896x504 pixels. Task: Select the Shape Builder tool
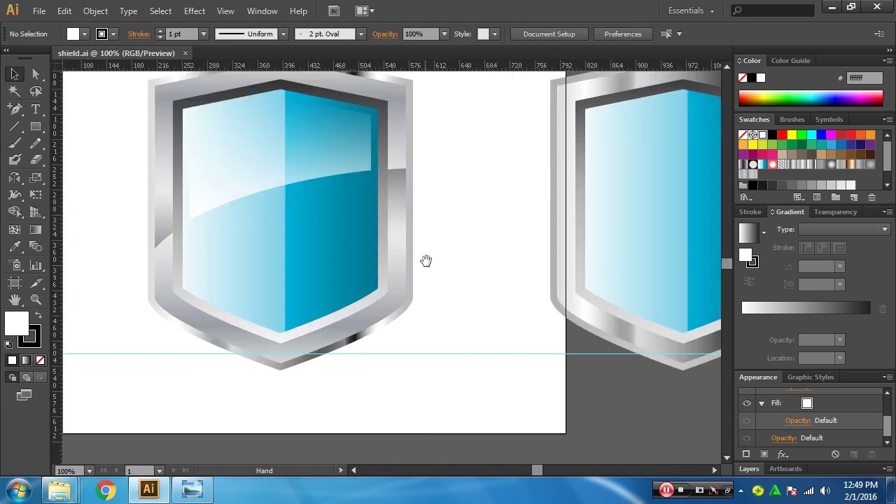point(15,212)
